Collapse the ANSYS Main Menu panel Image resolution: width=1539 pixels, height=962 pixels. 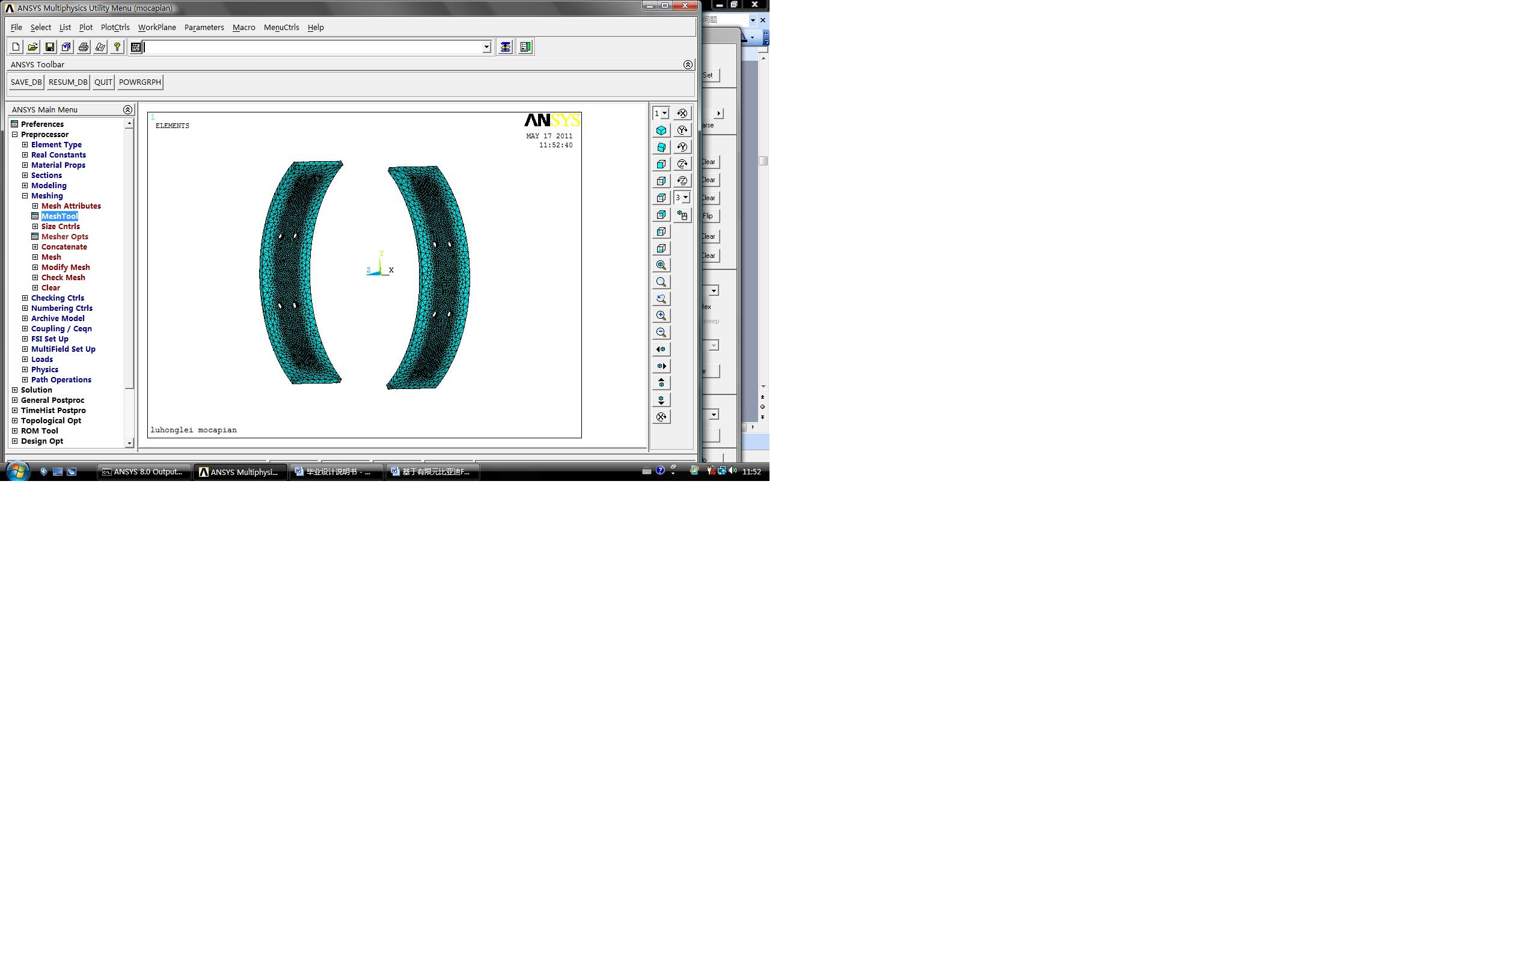pos(127,109)
